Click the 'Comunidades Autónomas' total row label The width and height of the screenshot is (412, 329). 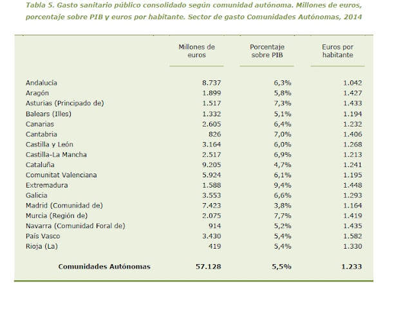click(104, 267)
